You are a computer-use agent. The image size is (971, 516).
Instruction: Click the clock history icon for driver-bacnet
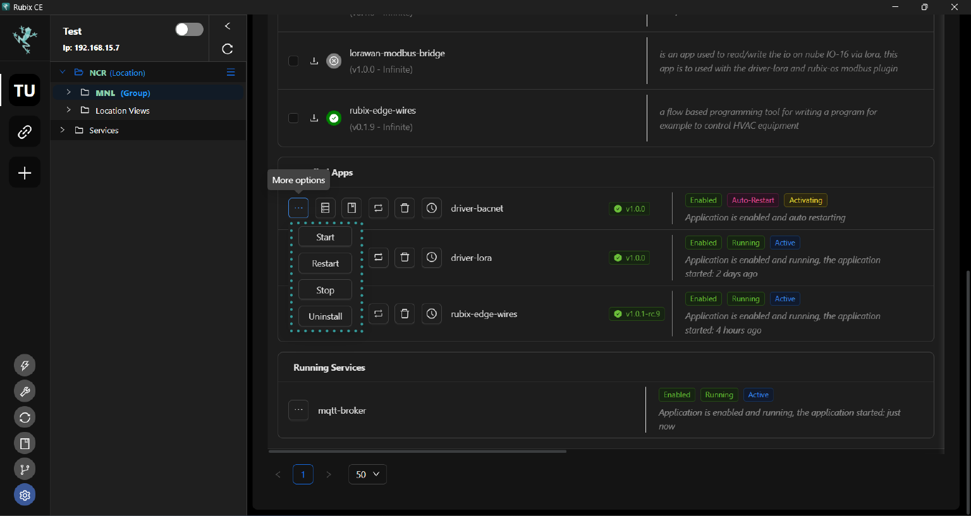[x=432, y=208]
